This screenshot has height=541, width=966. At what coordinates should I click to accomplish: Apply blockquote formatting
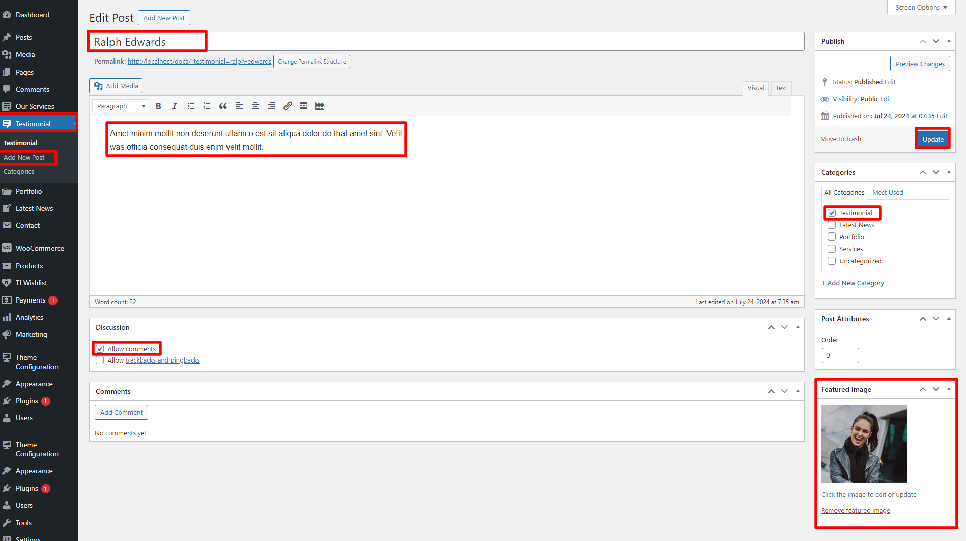point(223,106)
